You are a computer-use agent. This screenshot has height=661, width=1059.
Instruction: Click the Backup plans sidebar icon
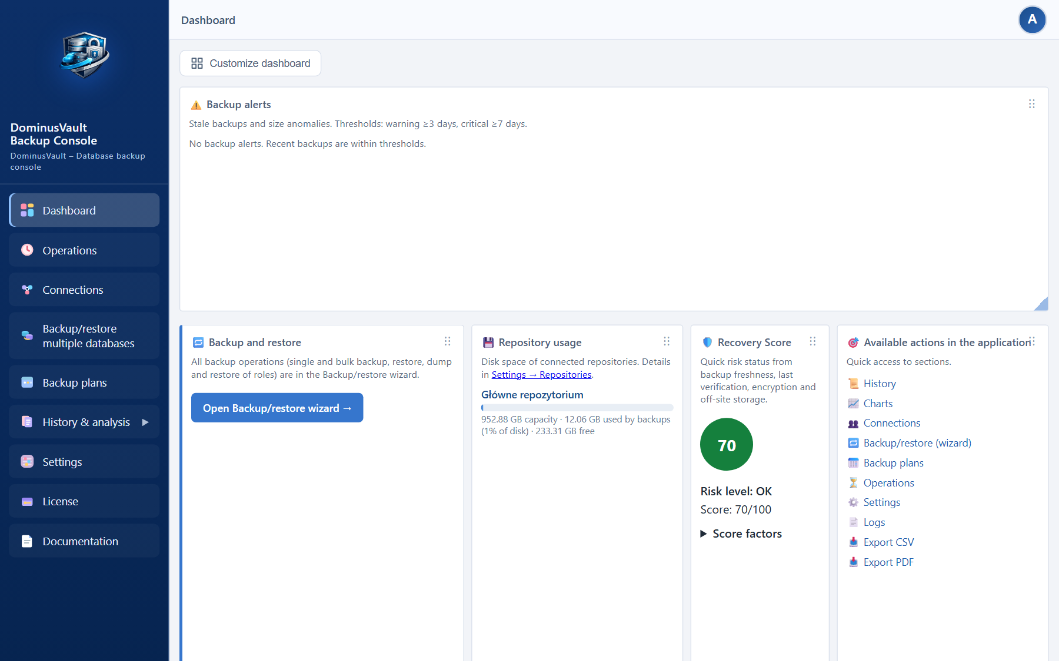pyautogui.click(x=27, y=382)
